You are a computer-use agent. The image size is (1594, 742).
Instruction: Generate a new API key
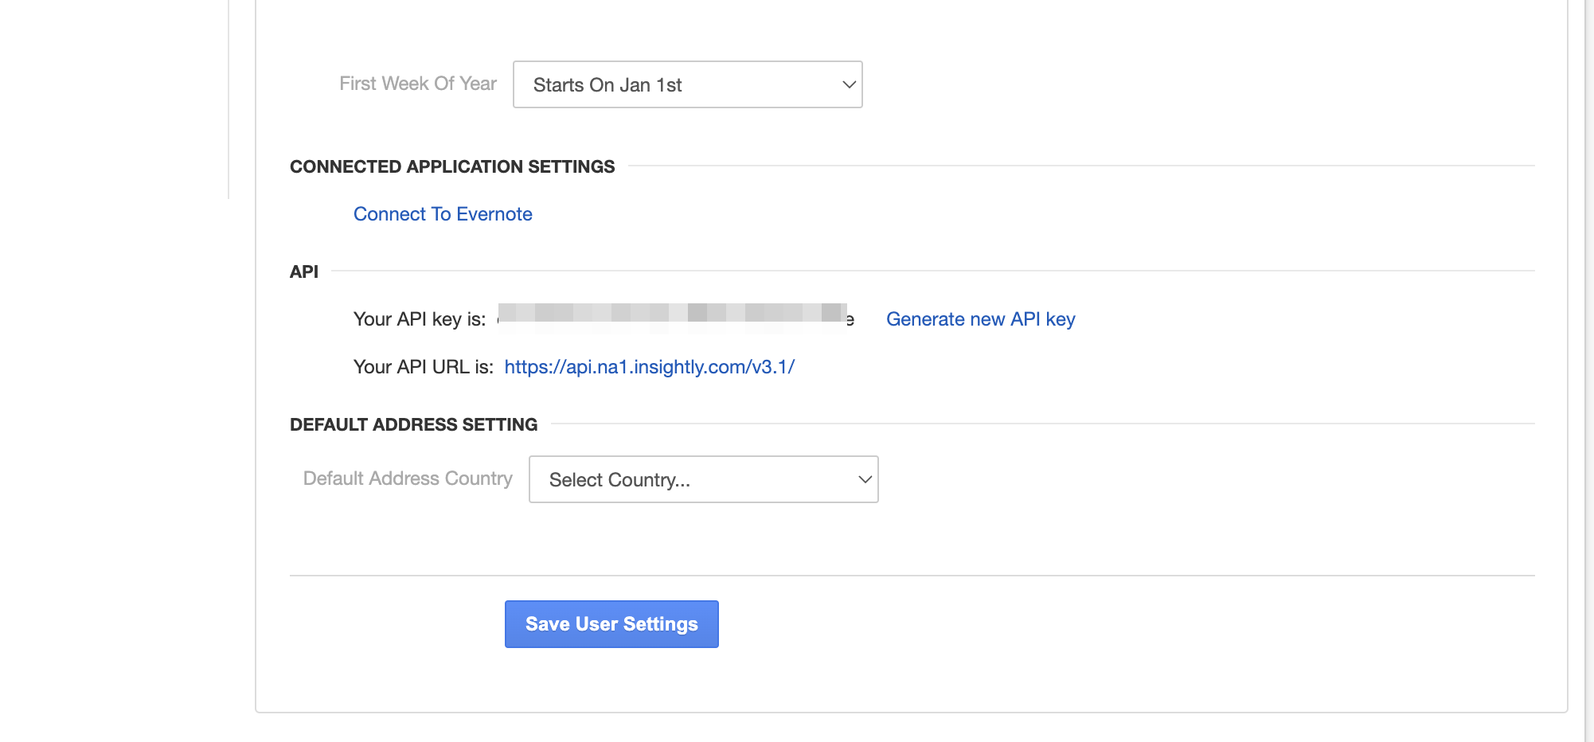click(980, 319)
